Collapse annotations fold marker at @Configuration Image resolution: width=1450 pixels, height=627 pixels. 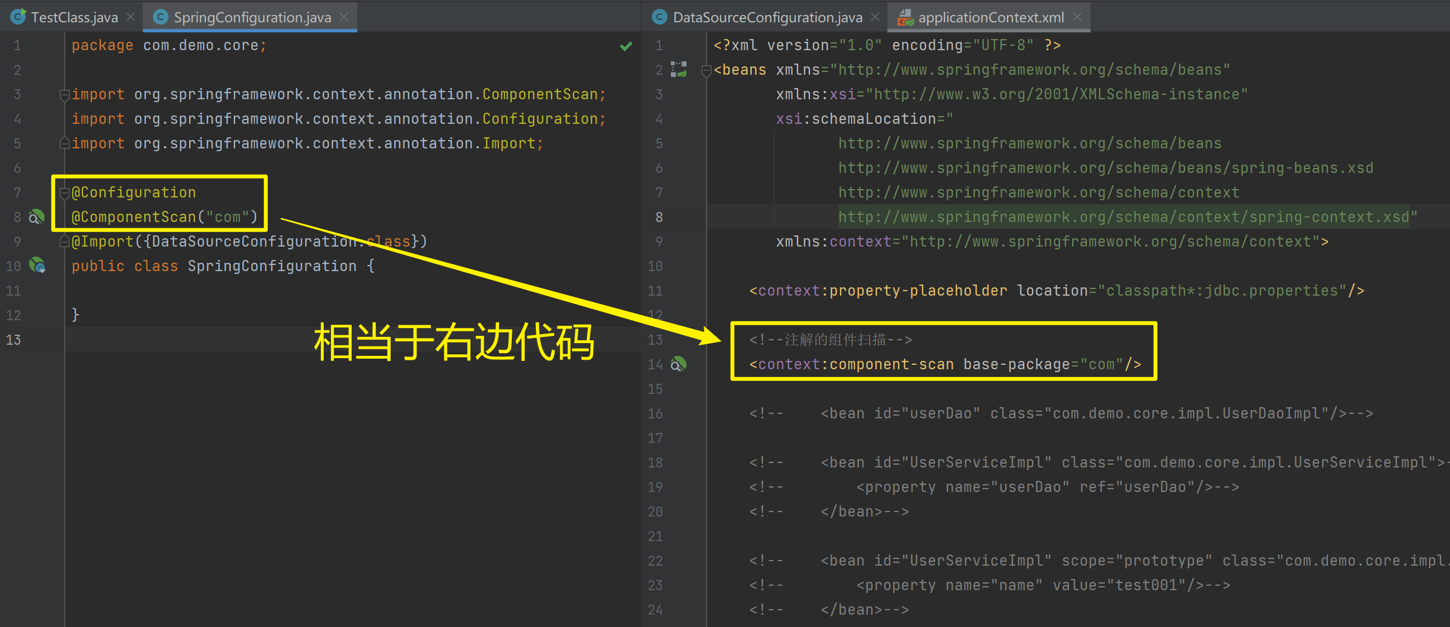pyautogui.click(x=64, y=192)
